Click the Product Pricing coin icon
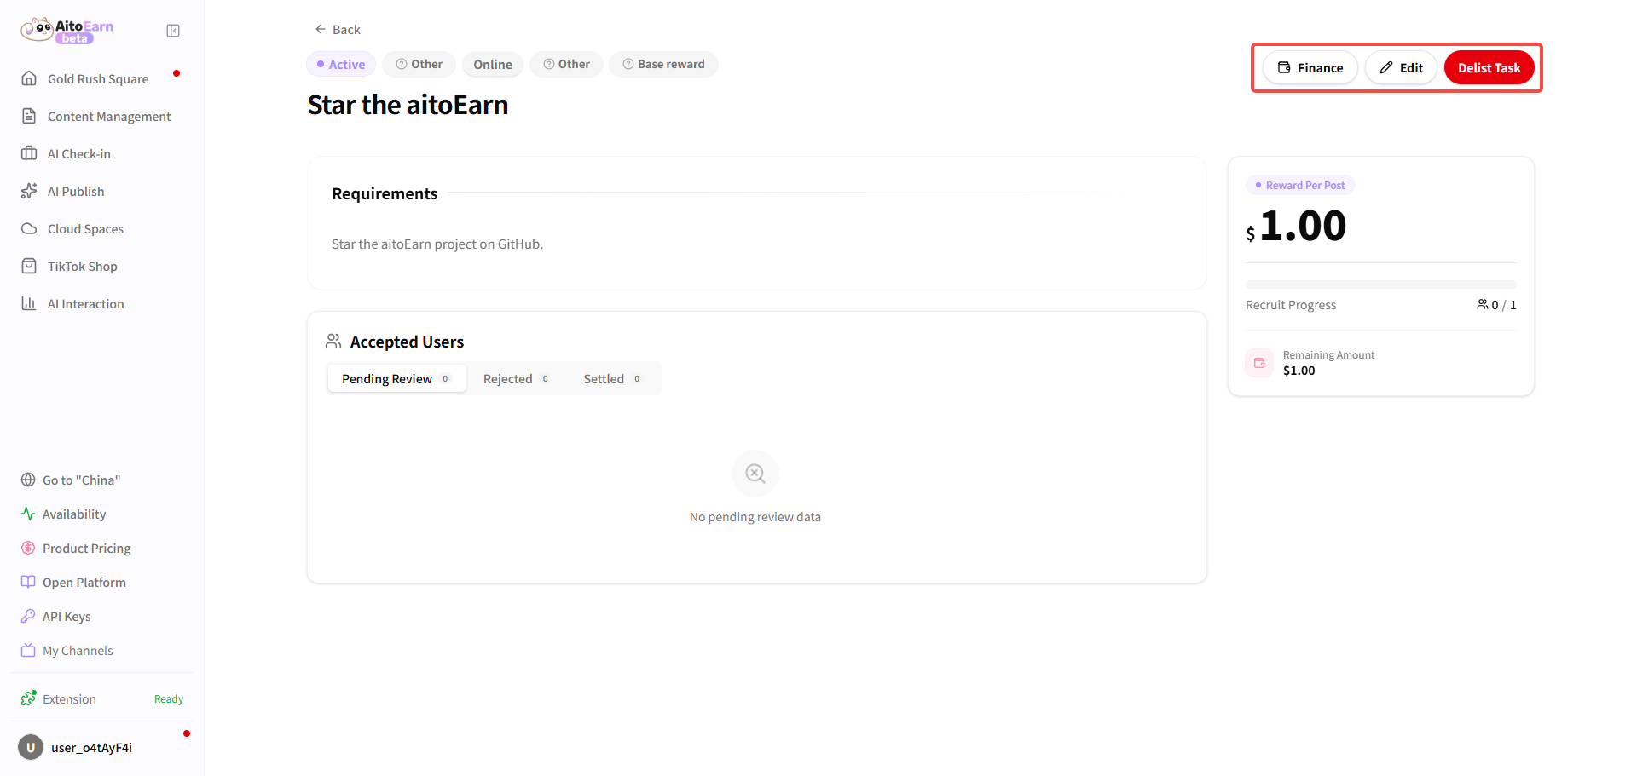The width and height of the screenshot is (1637, 776). point(28,548)
